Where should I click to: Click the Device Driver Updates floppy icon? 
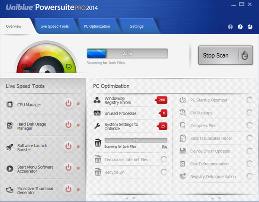coord(183,151)
